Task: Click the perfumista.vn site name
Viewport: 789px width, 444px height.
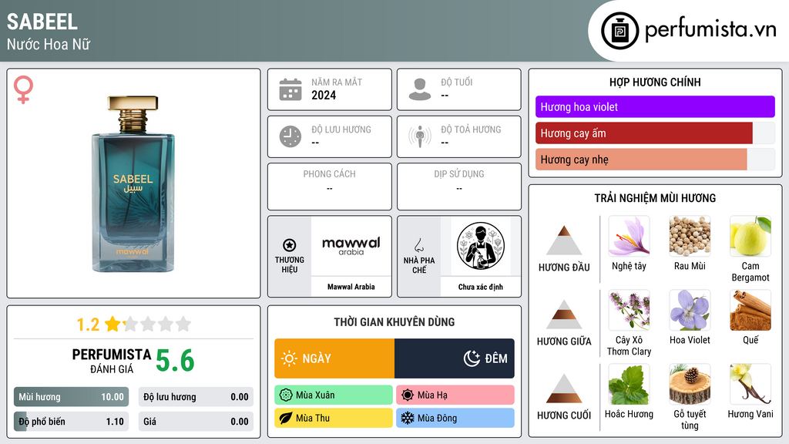Action: click(x=710, y=30)
